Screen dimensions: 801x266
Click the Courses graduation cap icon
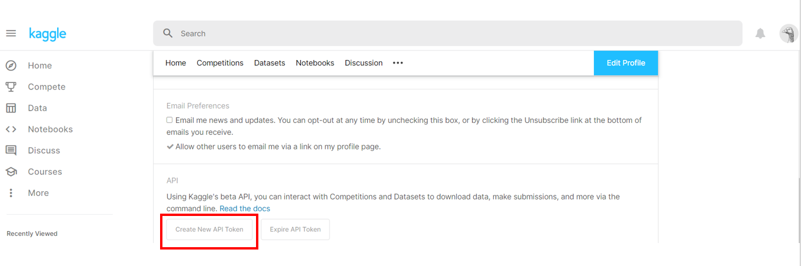(x=11, y=171)
